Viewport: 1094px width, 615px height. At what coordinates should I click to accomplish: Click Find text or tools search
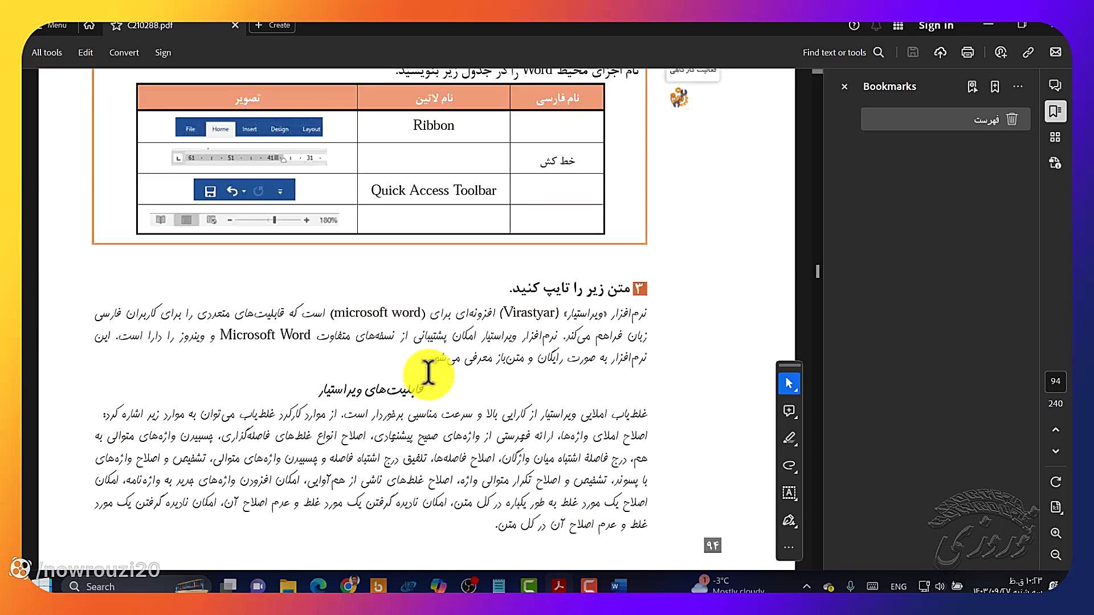(843, 52)
